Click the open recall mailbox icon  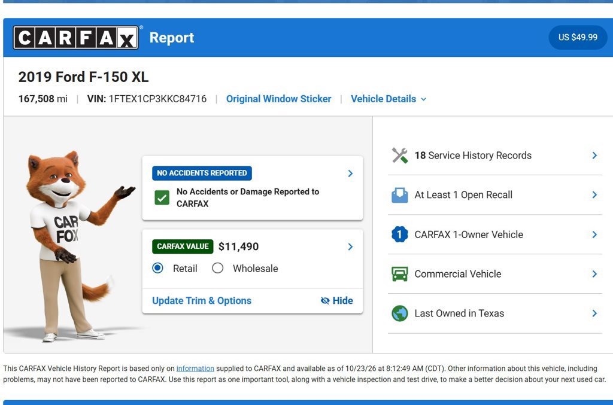pos(399,195)
